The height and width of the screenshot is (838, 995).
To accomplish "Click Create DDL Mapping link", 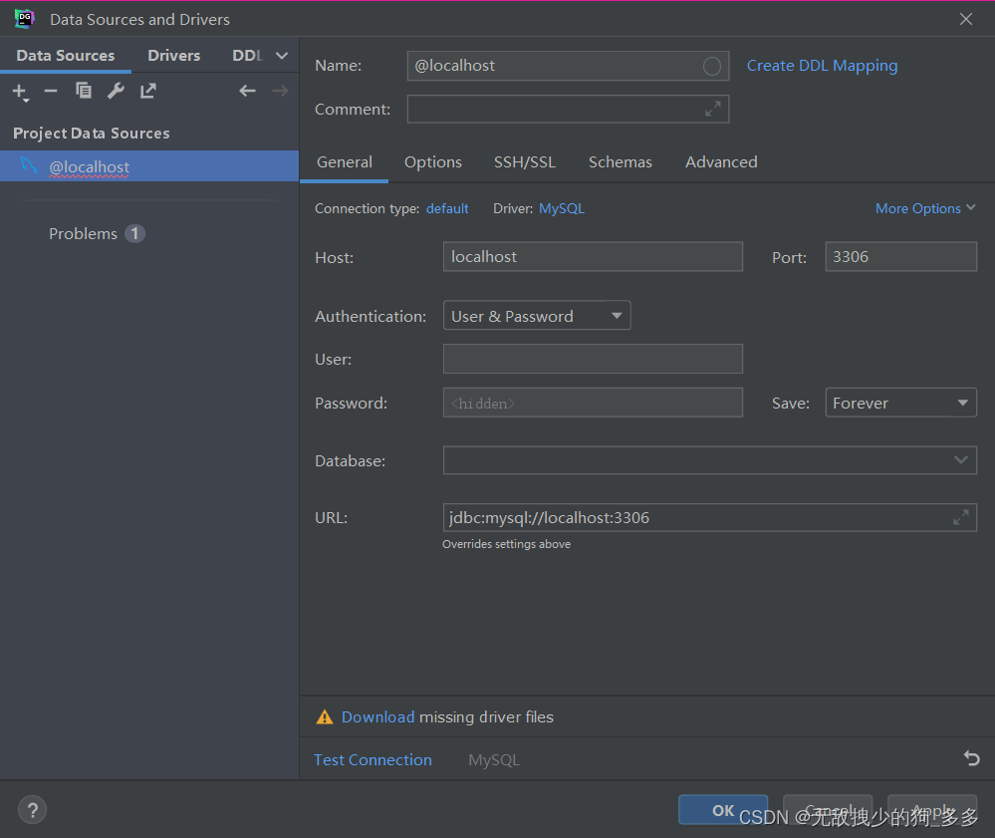I will [822, 66].
